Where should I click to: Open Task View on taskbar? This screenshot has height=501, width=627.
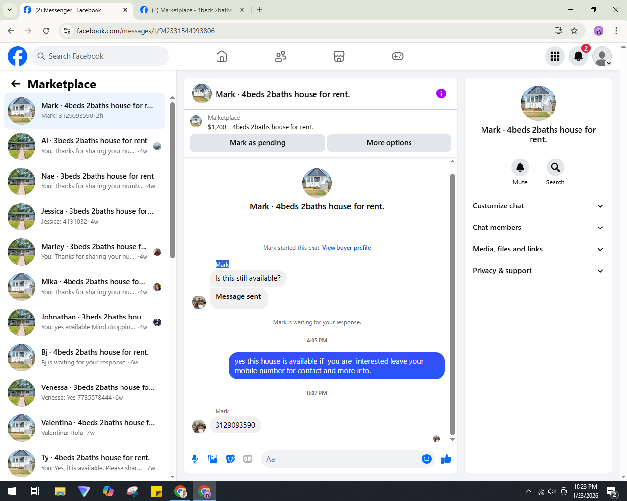click(x=35, y=491)
